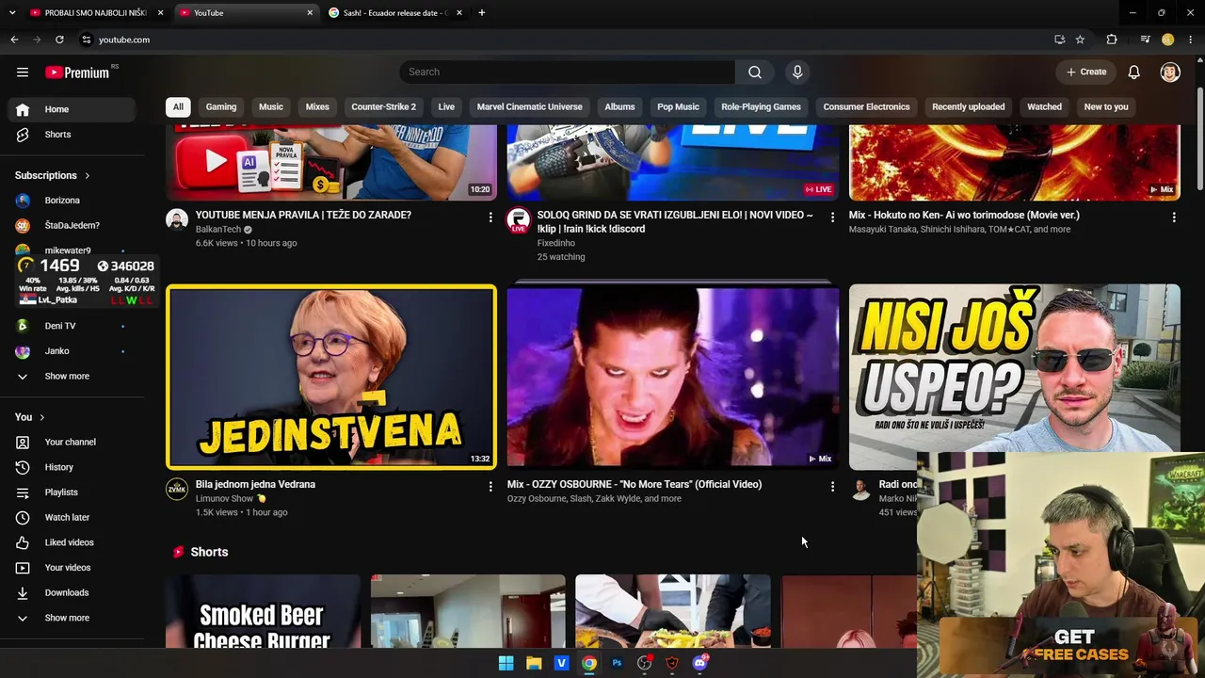Open the Deni TV subscription

(x=72, y=326)
